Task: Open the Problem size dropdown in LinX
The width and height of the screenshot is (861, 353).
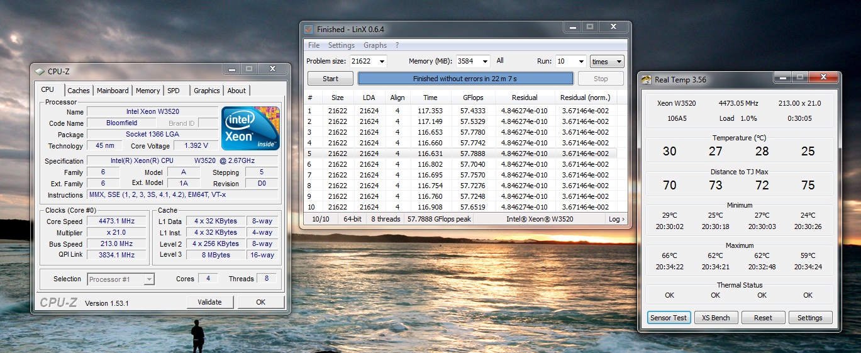Action: tap(381, 62)
